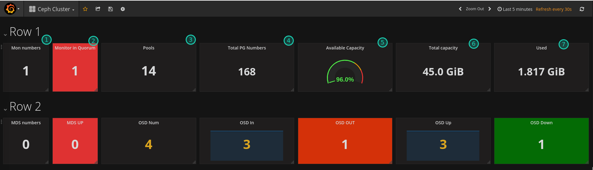Open the Total PG Numbers panel title menu
593x170 pixels.
pos(247,48)
